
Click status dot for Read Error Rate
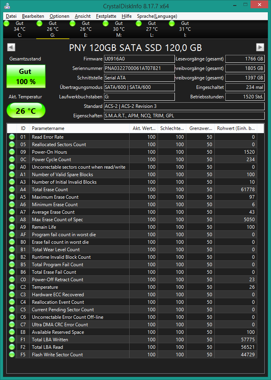click(x=11, y=137)
